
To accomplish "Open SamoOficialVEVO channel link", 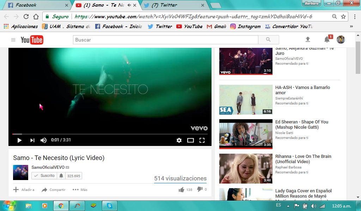I will (48, 167).
